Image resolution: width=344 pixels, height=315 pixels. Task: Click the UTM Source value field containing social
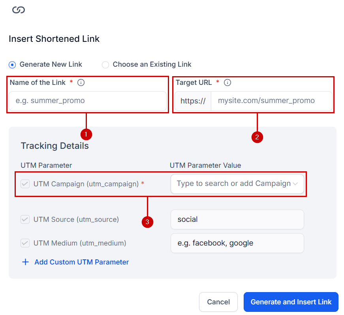tap(237, 219)
